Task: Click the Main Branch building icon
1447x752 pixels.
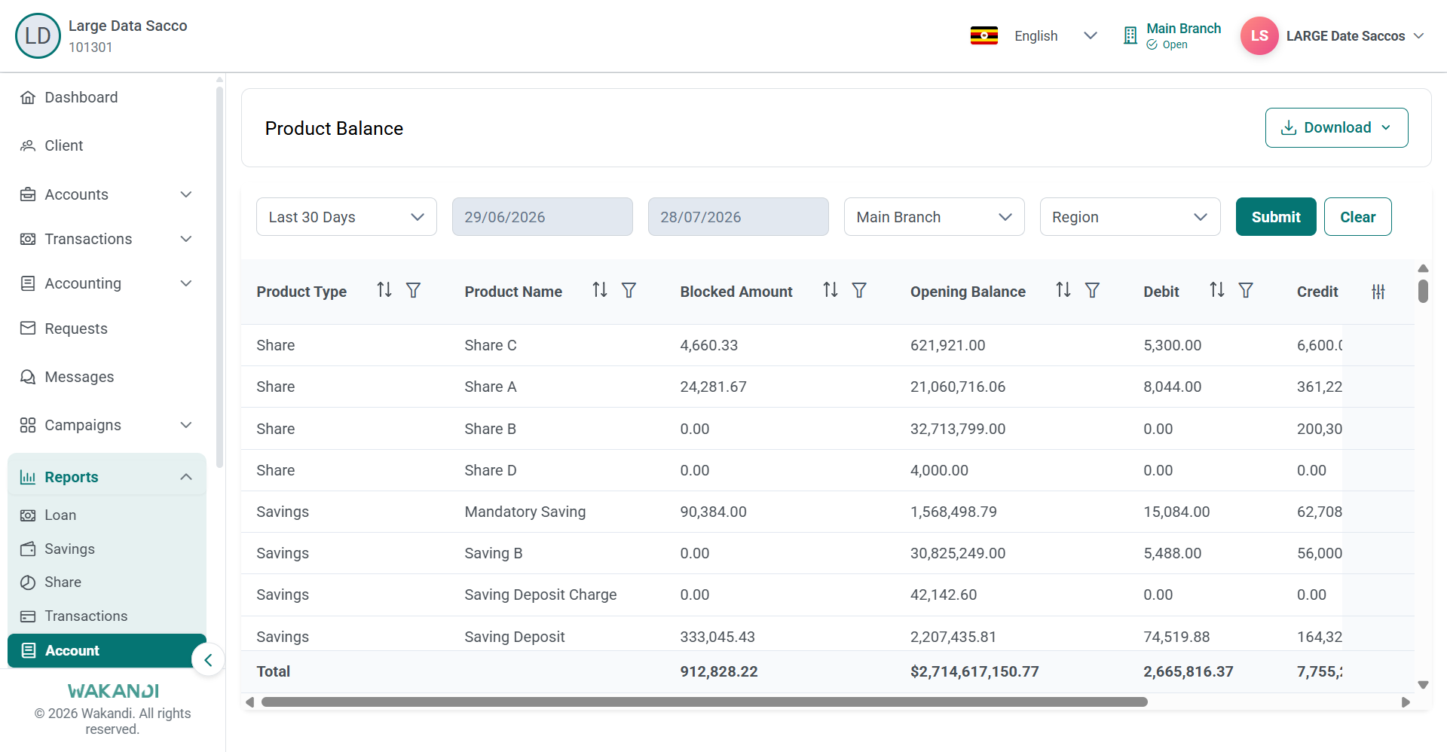Action: tap(1130, 35)
